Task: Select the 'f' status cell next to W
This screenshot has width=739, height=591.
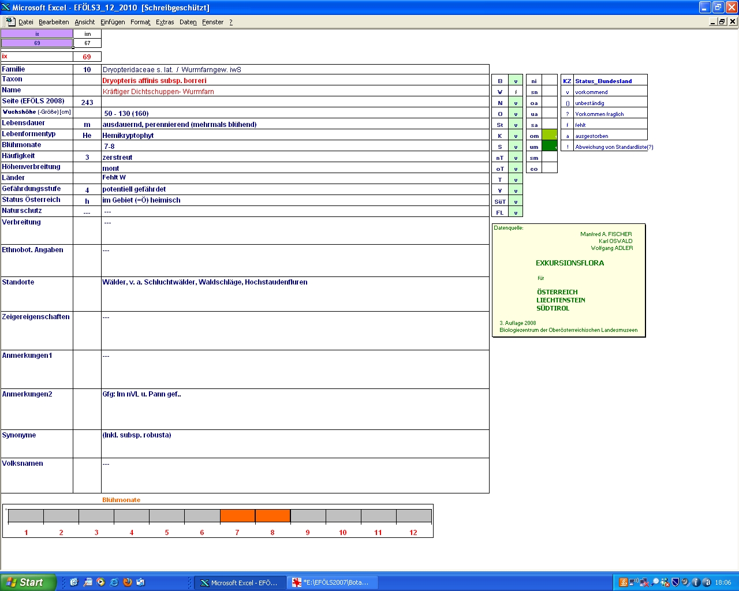Action: coord(516,92)
